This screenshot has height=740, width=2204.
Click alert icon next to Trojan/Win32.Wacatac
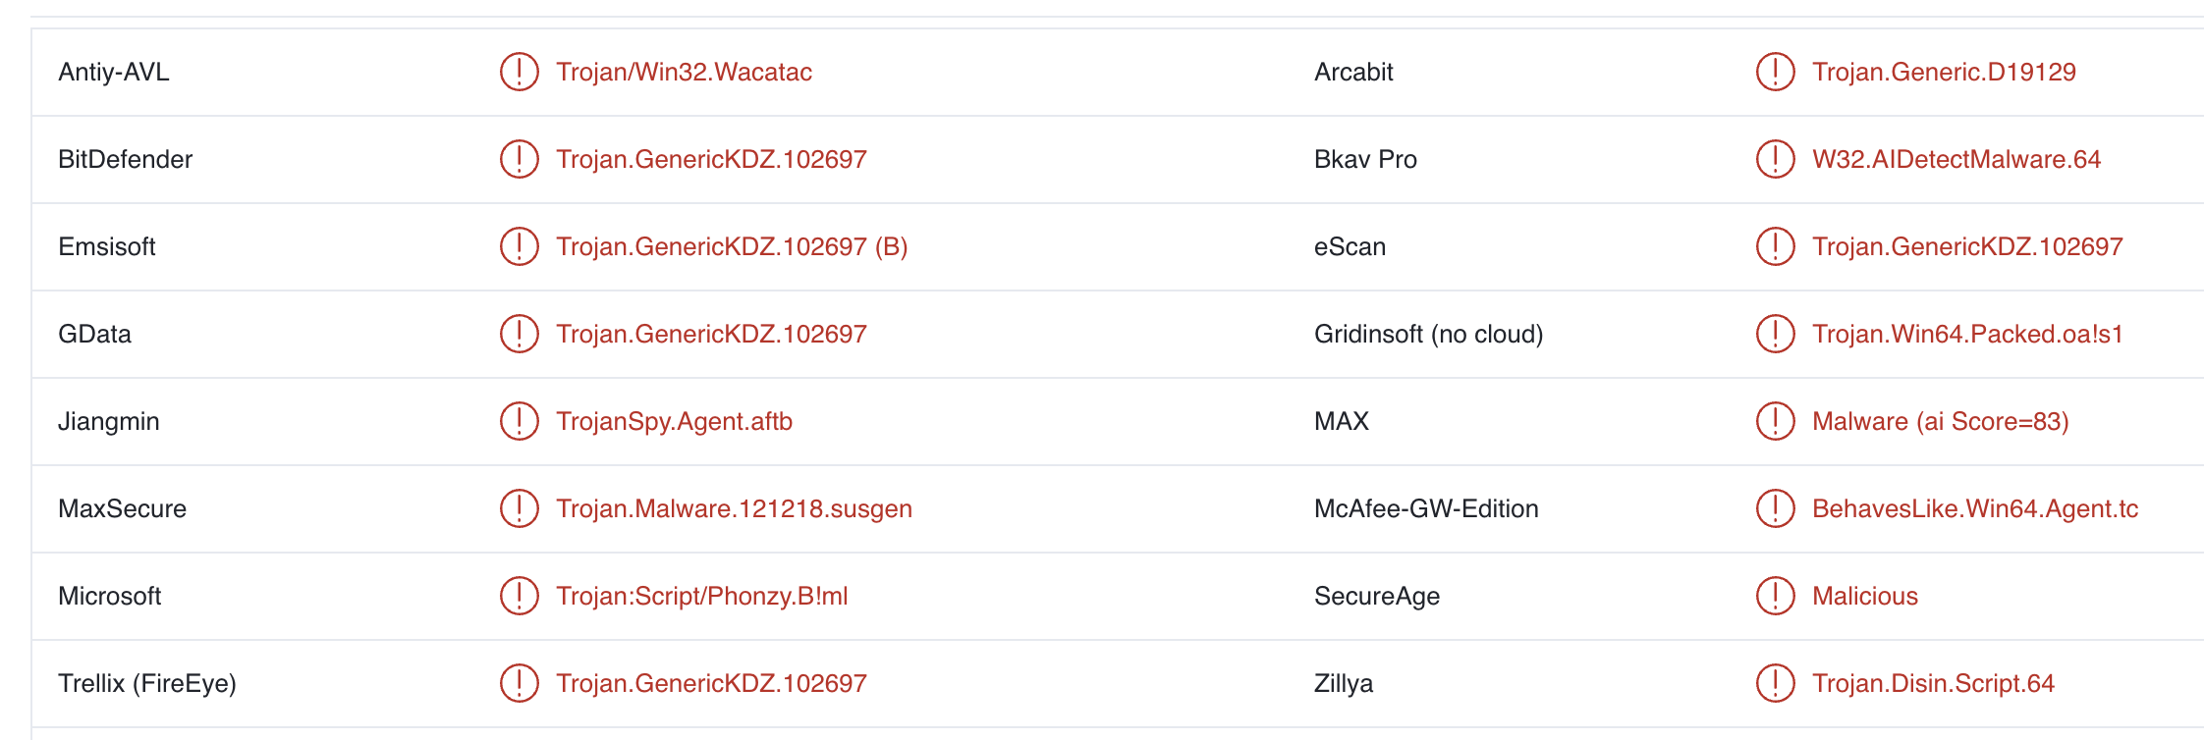pos(519,72)
